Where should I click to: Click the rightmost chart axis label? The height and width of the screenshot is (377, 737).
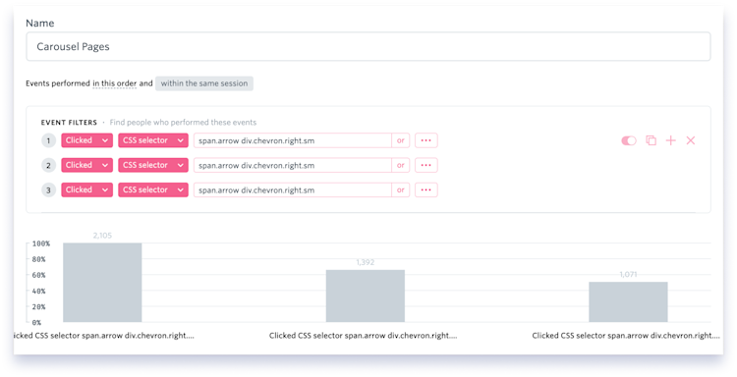(x=626, y=336)
